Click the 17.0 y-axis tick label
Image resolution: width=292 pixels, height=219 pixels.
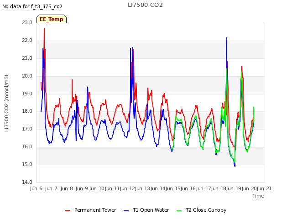[x=27, y=129]
